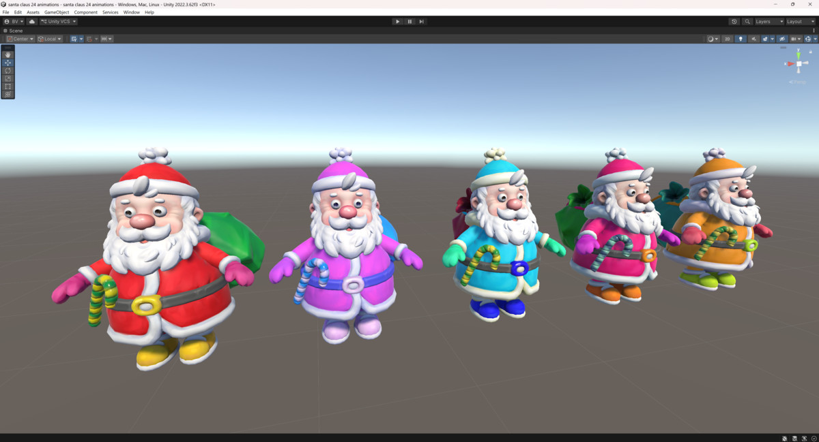819x442 pixels.
Task: Open the Component menu
Action: [85, 12]
